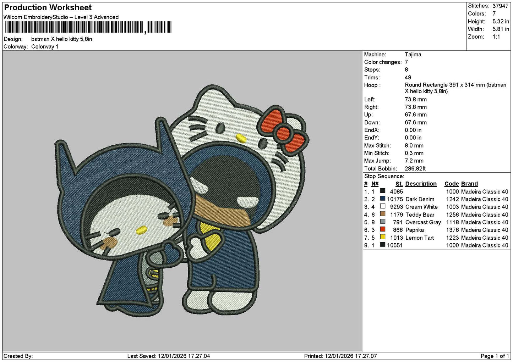Click the Max Stitch value 8.0 mm

click(x=414, y=146)
